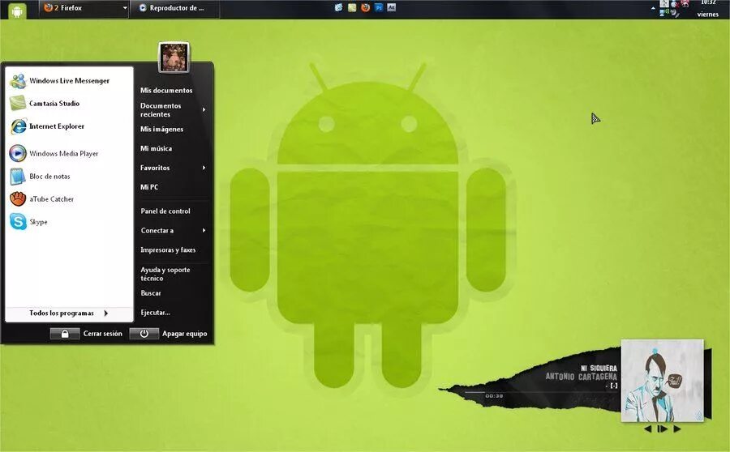The image size is (730, 452).
Task: Launch aTube Catcher
Action: coord(69,199)
